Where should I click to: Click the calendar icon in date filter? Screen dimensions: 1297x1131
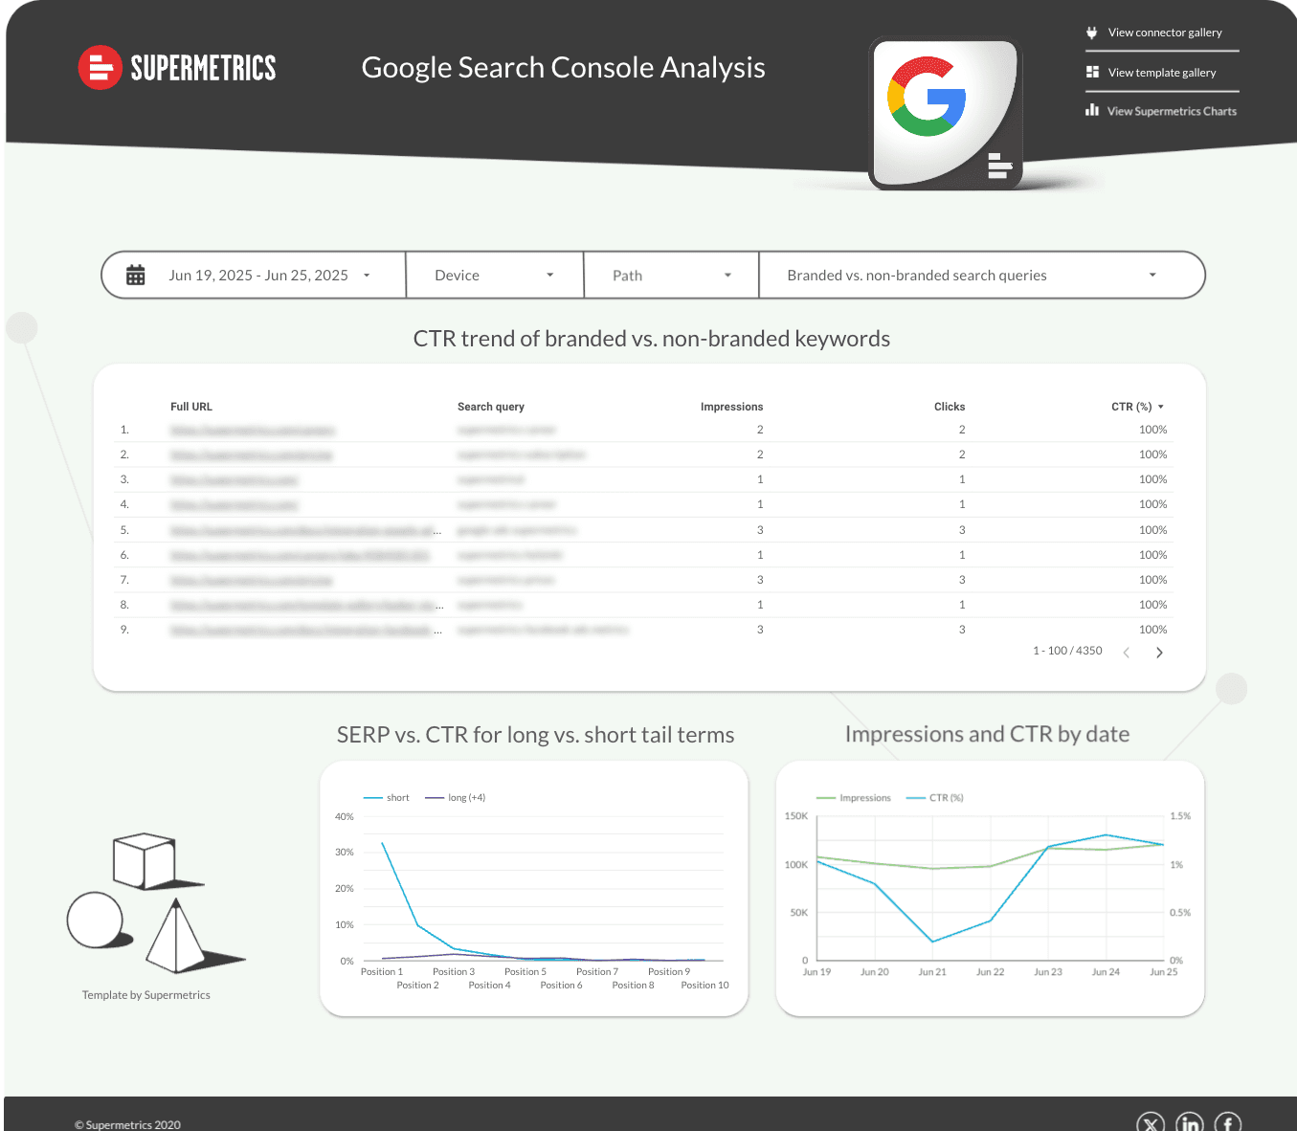(136, 276)
